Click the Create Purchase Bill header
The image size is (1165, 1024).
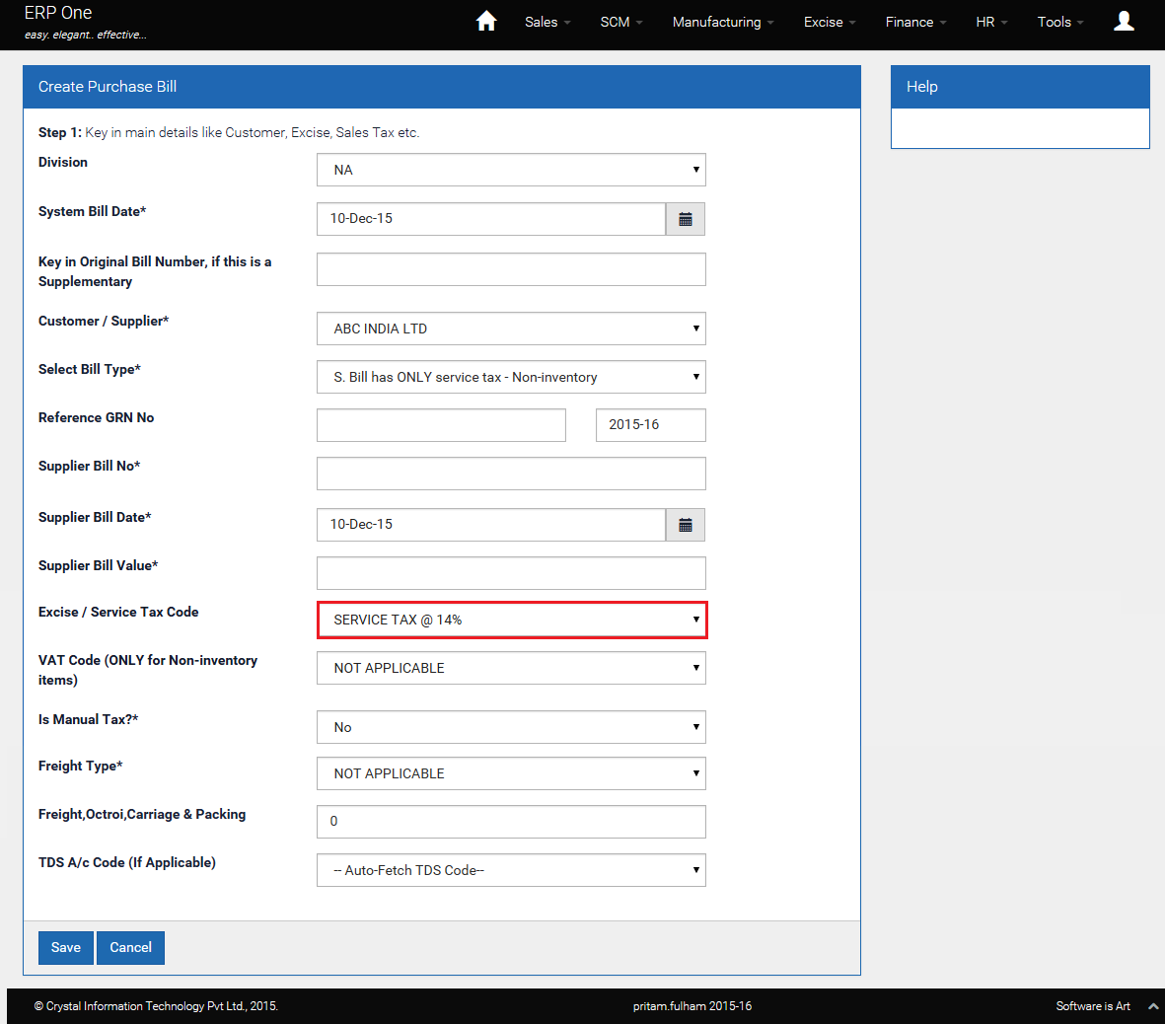[441, 87]
